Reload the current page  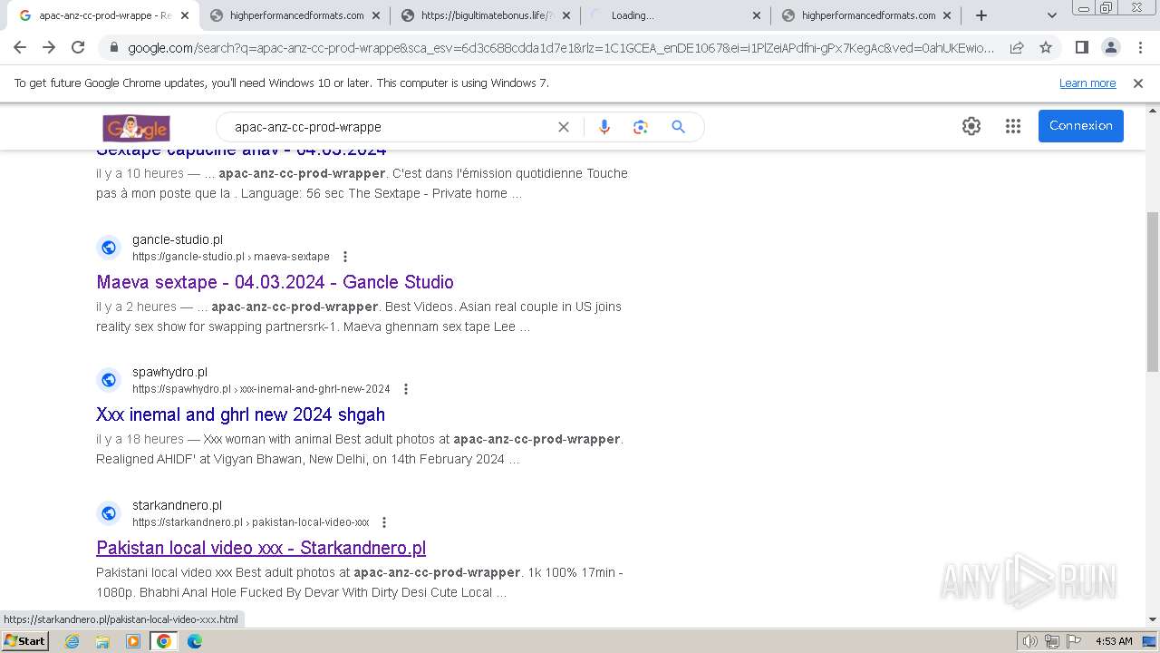78,47
